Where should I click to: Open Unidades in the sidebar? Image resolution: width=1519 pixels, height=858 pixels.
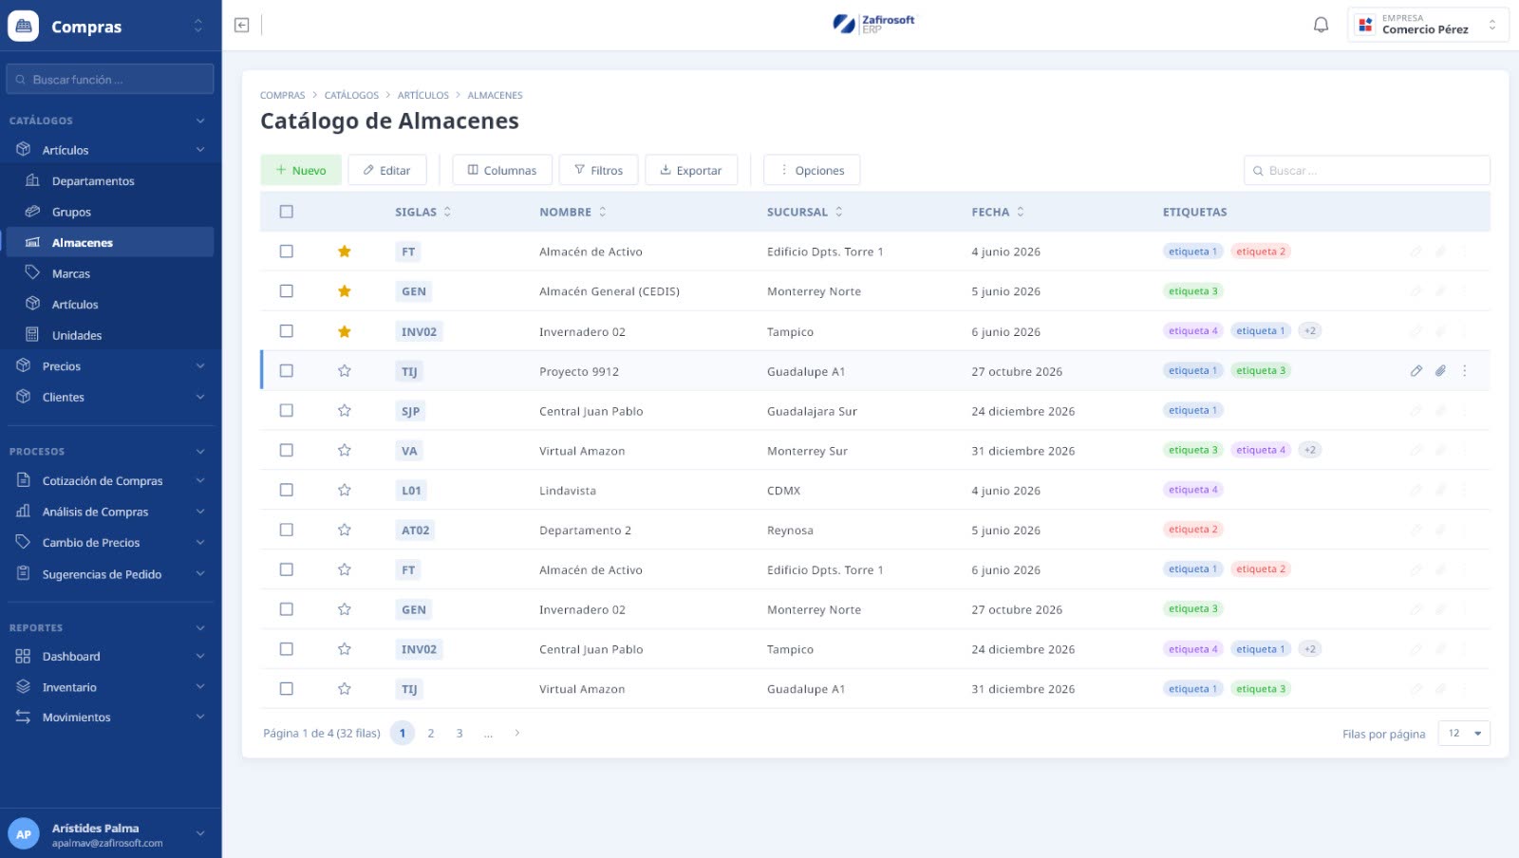pyautogui.click(x=110, y=335)
